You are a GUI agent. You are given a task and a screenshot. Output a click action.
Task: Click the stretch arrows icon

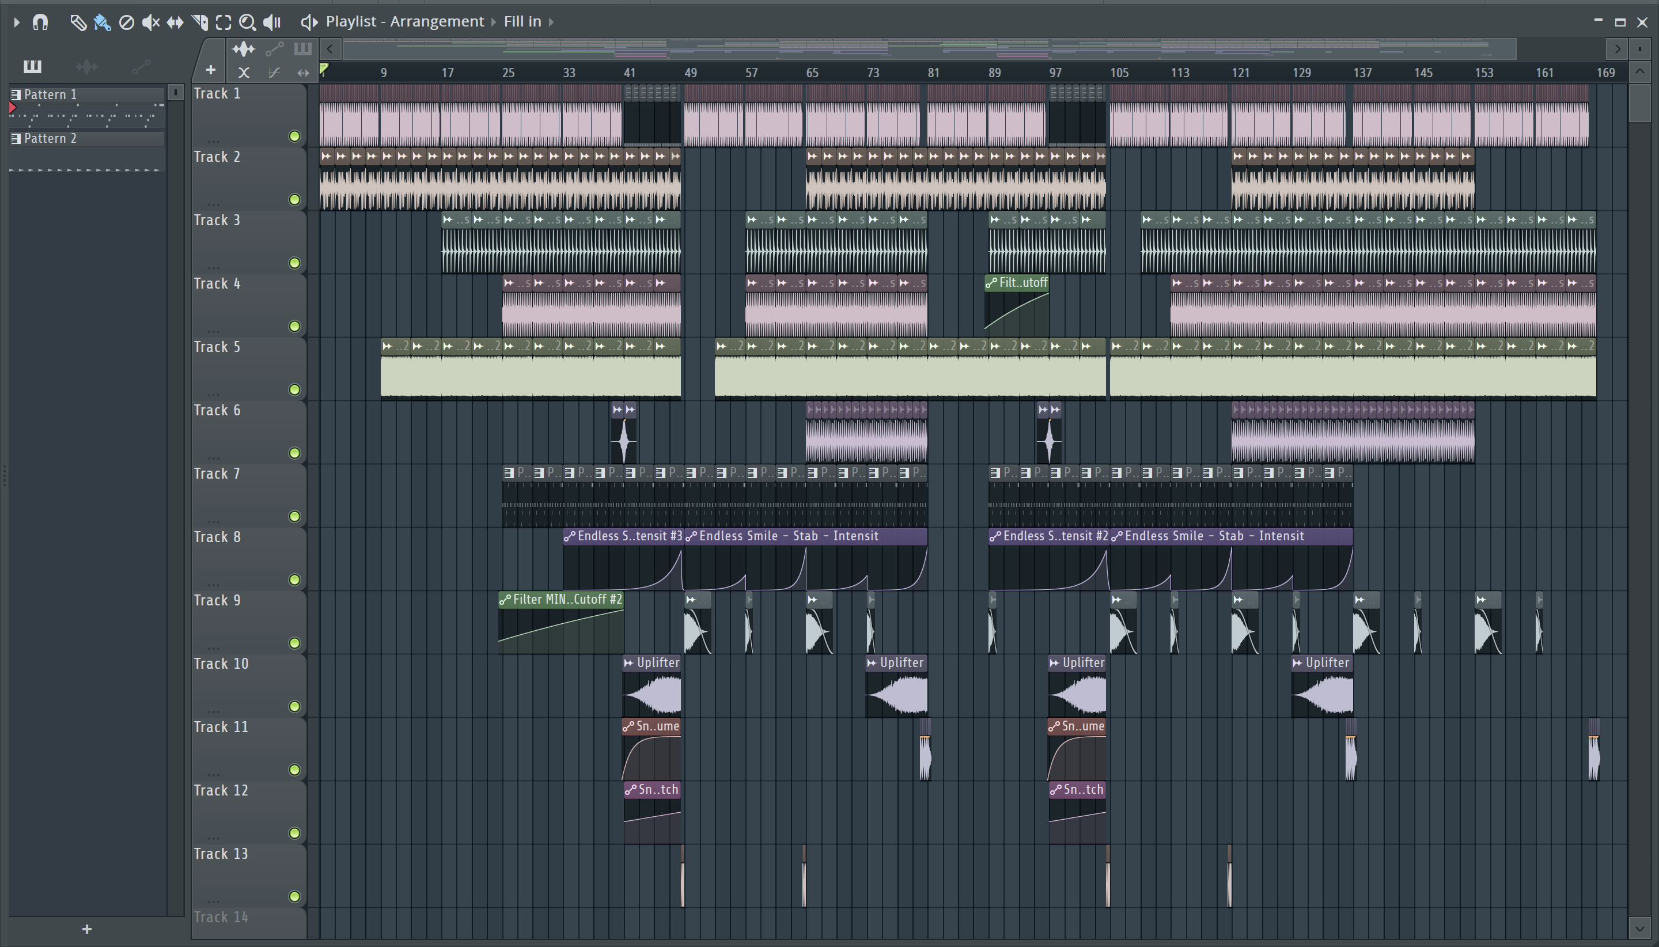[x=303, y=73]
